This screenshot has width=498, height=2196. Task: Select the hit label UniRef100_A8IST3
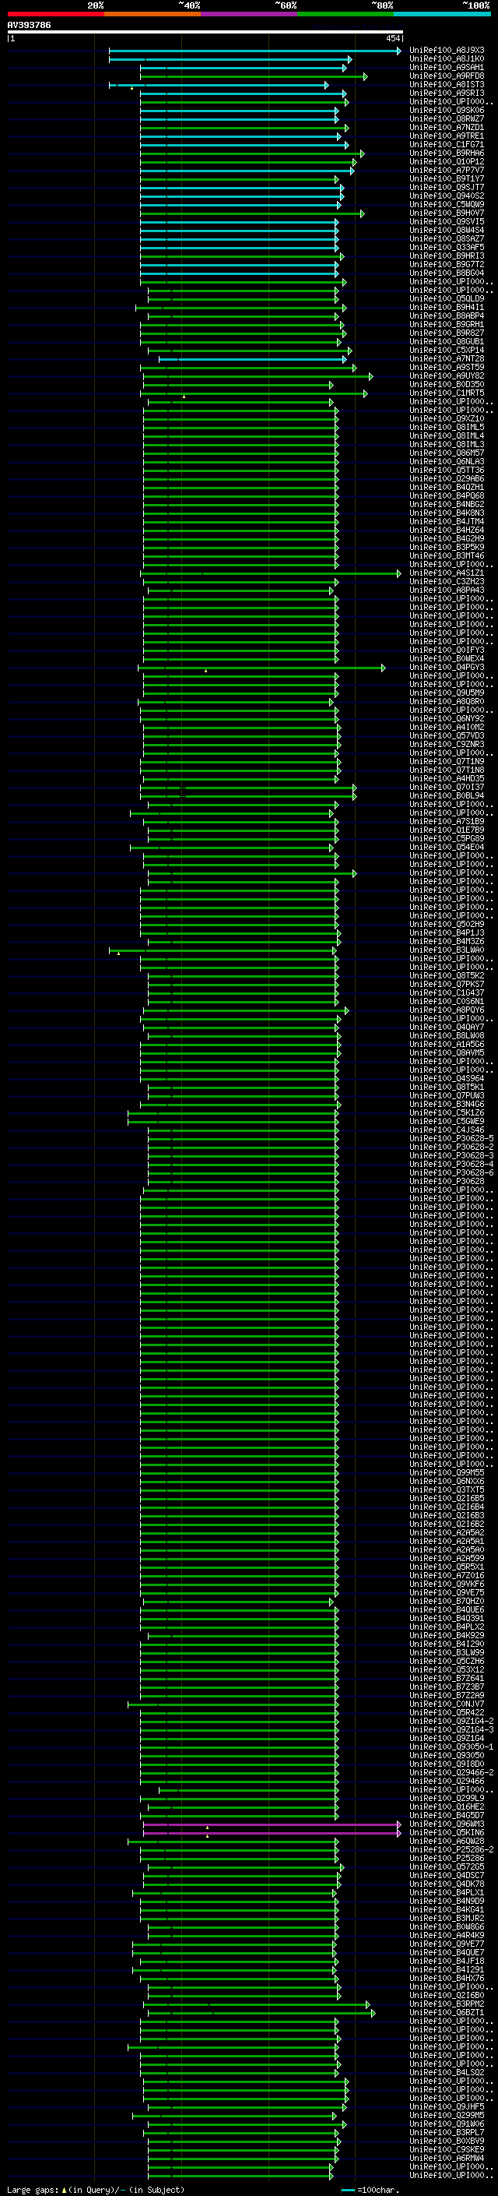coord(447,84)
